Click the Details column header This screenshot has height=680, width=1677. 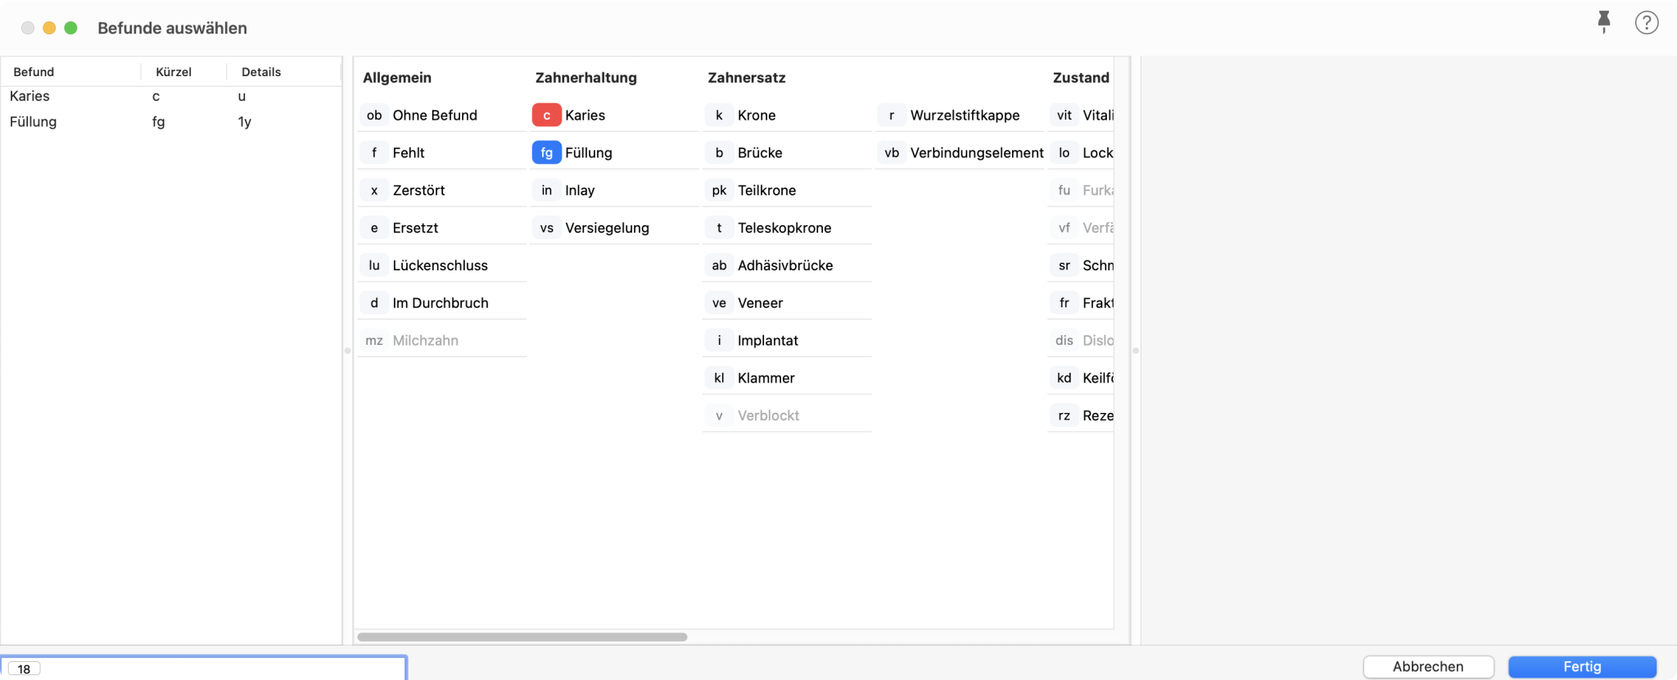[x=261, y=72]
